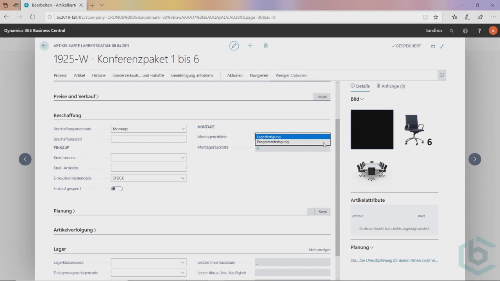Viewport: 500px width, 281px height.
Task: Click browser back arrow
Action: pyautogui.click(x=6, y=17)
